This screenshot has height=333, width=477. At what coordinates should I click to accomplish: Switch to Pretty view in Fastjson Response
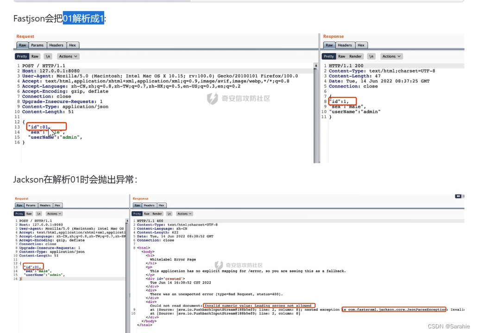click(x=328, y=56)
